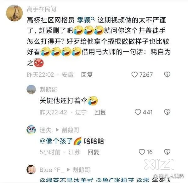Open Blue °F_'s avatar

pyautogui.click(x=31, y=169)
